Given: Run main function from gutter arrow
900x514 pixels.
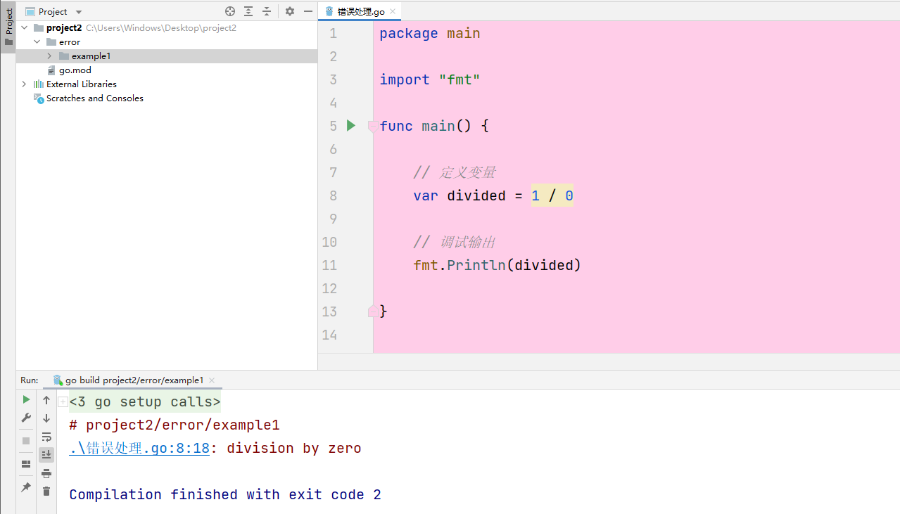Looking at the screenshot, I should click(x=351, y=126).
